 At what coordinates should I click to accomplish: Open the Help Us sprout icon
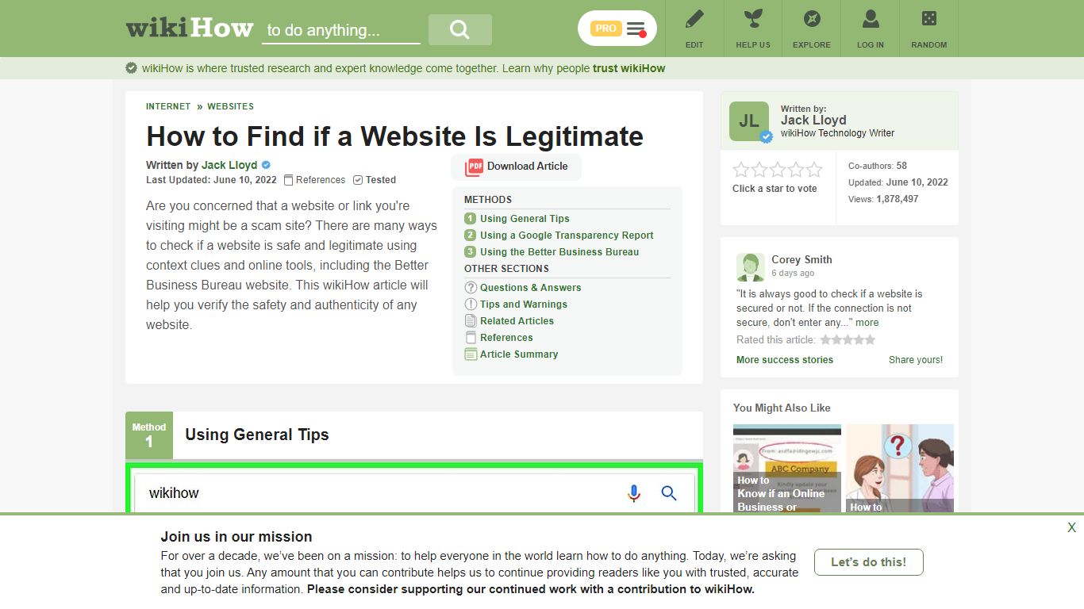pyautogui.click(x=753, y=19)
